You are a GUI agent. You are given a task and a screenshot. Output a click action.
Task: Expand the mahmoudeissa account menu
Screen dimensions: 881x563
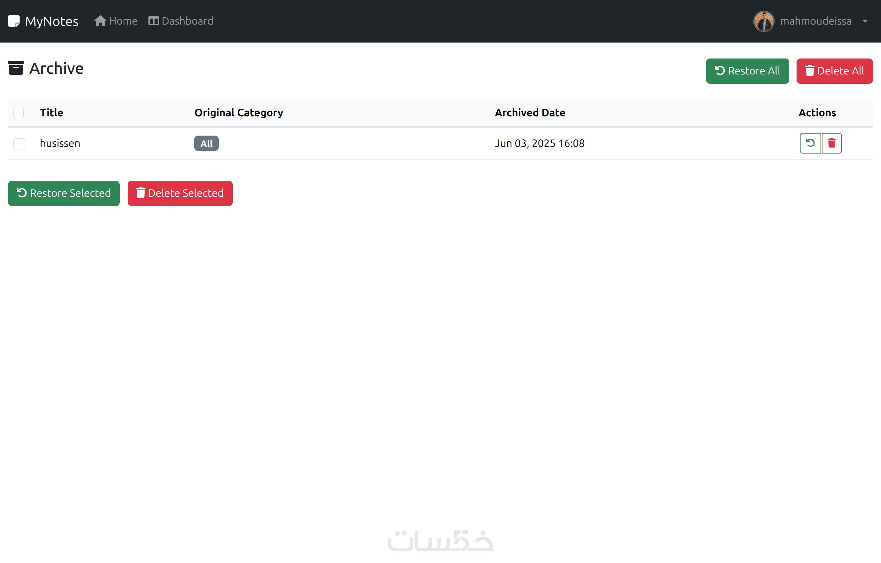pos(816,21)
